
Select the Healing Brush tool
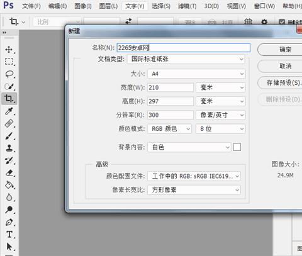[x=9, y=123]
